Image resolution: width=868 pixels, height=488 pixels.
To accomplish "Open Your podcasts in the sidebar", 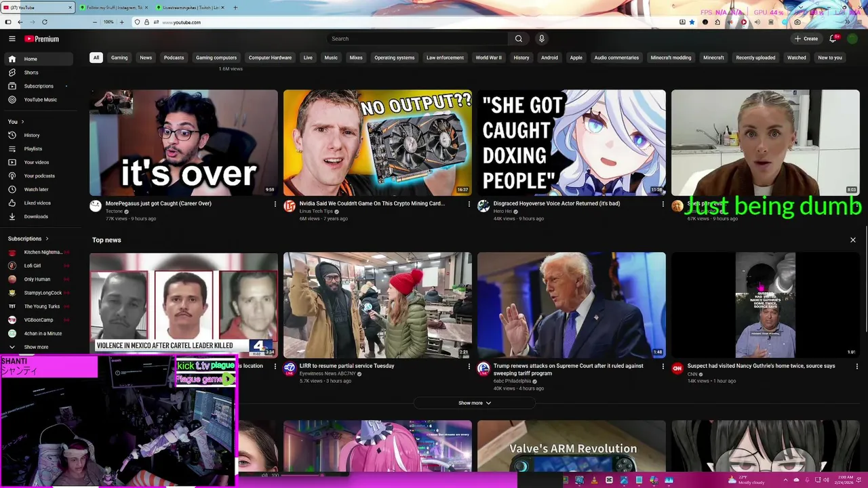I will coord(37,176).
